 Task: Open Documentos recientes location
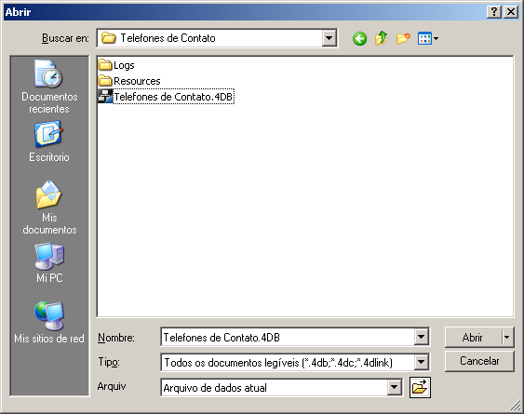(49, 87)
